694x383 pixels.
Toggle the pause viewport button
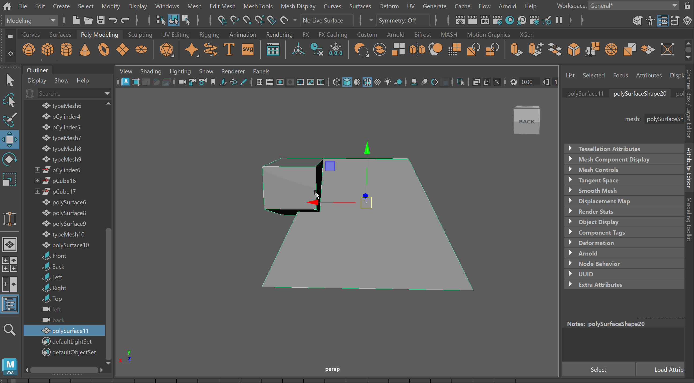click(559, 20)
